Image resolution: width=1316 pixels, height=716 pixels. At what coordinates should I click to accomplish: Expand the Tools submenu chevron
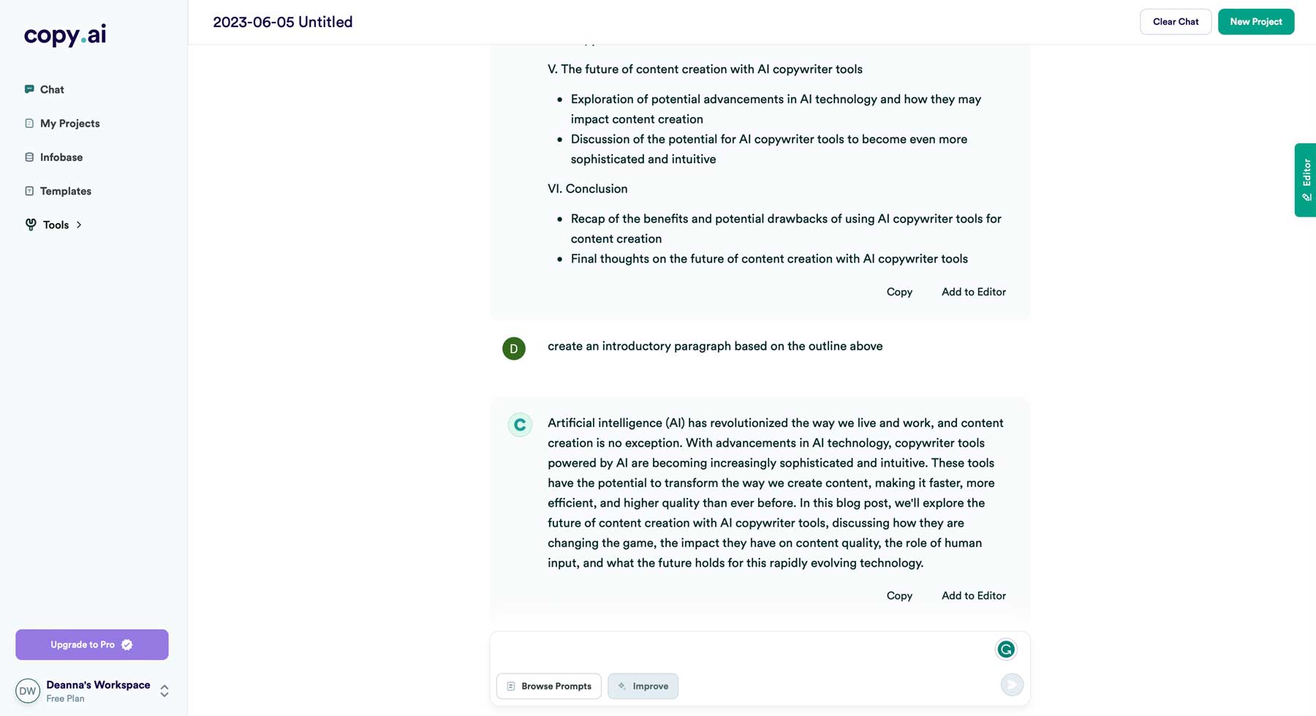click(79, 225)
